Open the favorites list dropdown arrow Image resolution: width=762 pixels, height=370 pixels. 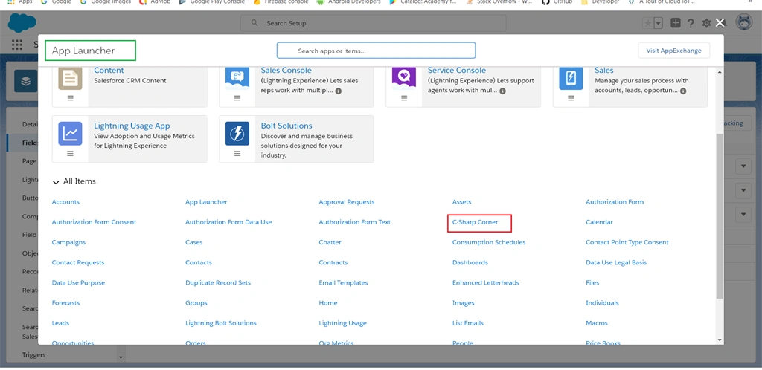pyautogui.click(x=658, y=23)
